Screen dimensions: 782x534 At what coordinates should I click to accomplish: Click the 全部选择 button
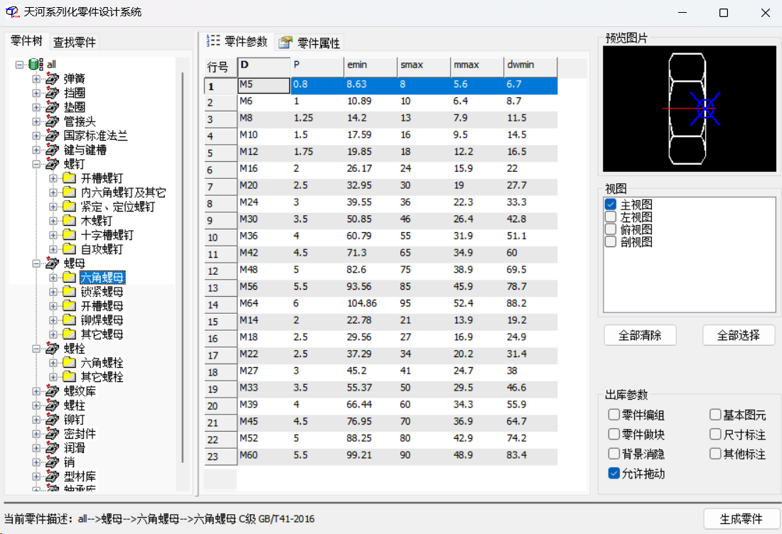tap(739, 334)
